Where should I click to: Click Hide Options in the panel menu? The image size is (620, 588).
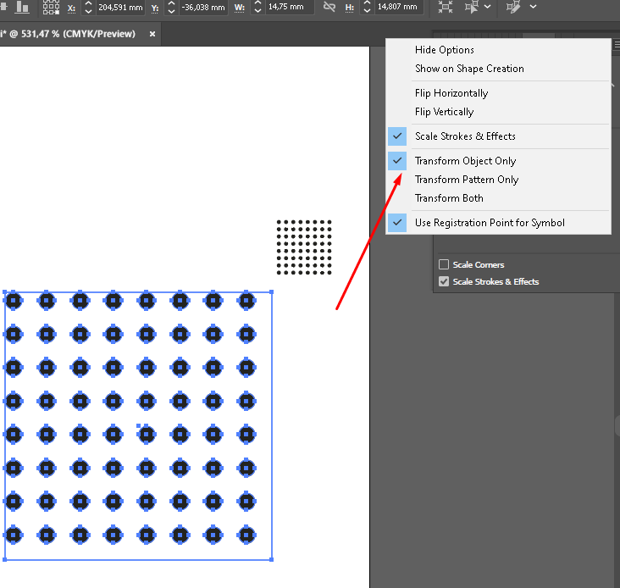click(x=445, y=50)
